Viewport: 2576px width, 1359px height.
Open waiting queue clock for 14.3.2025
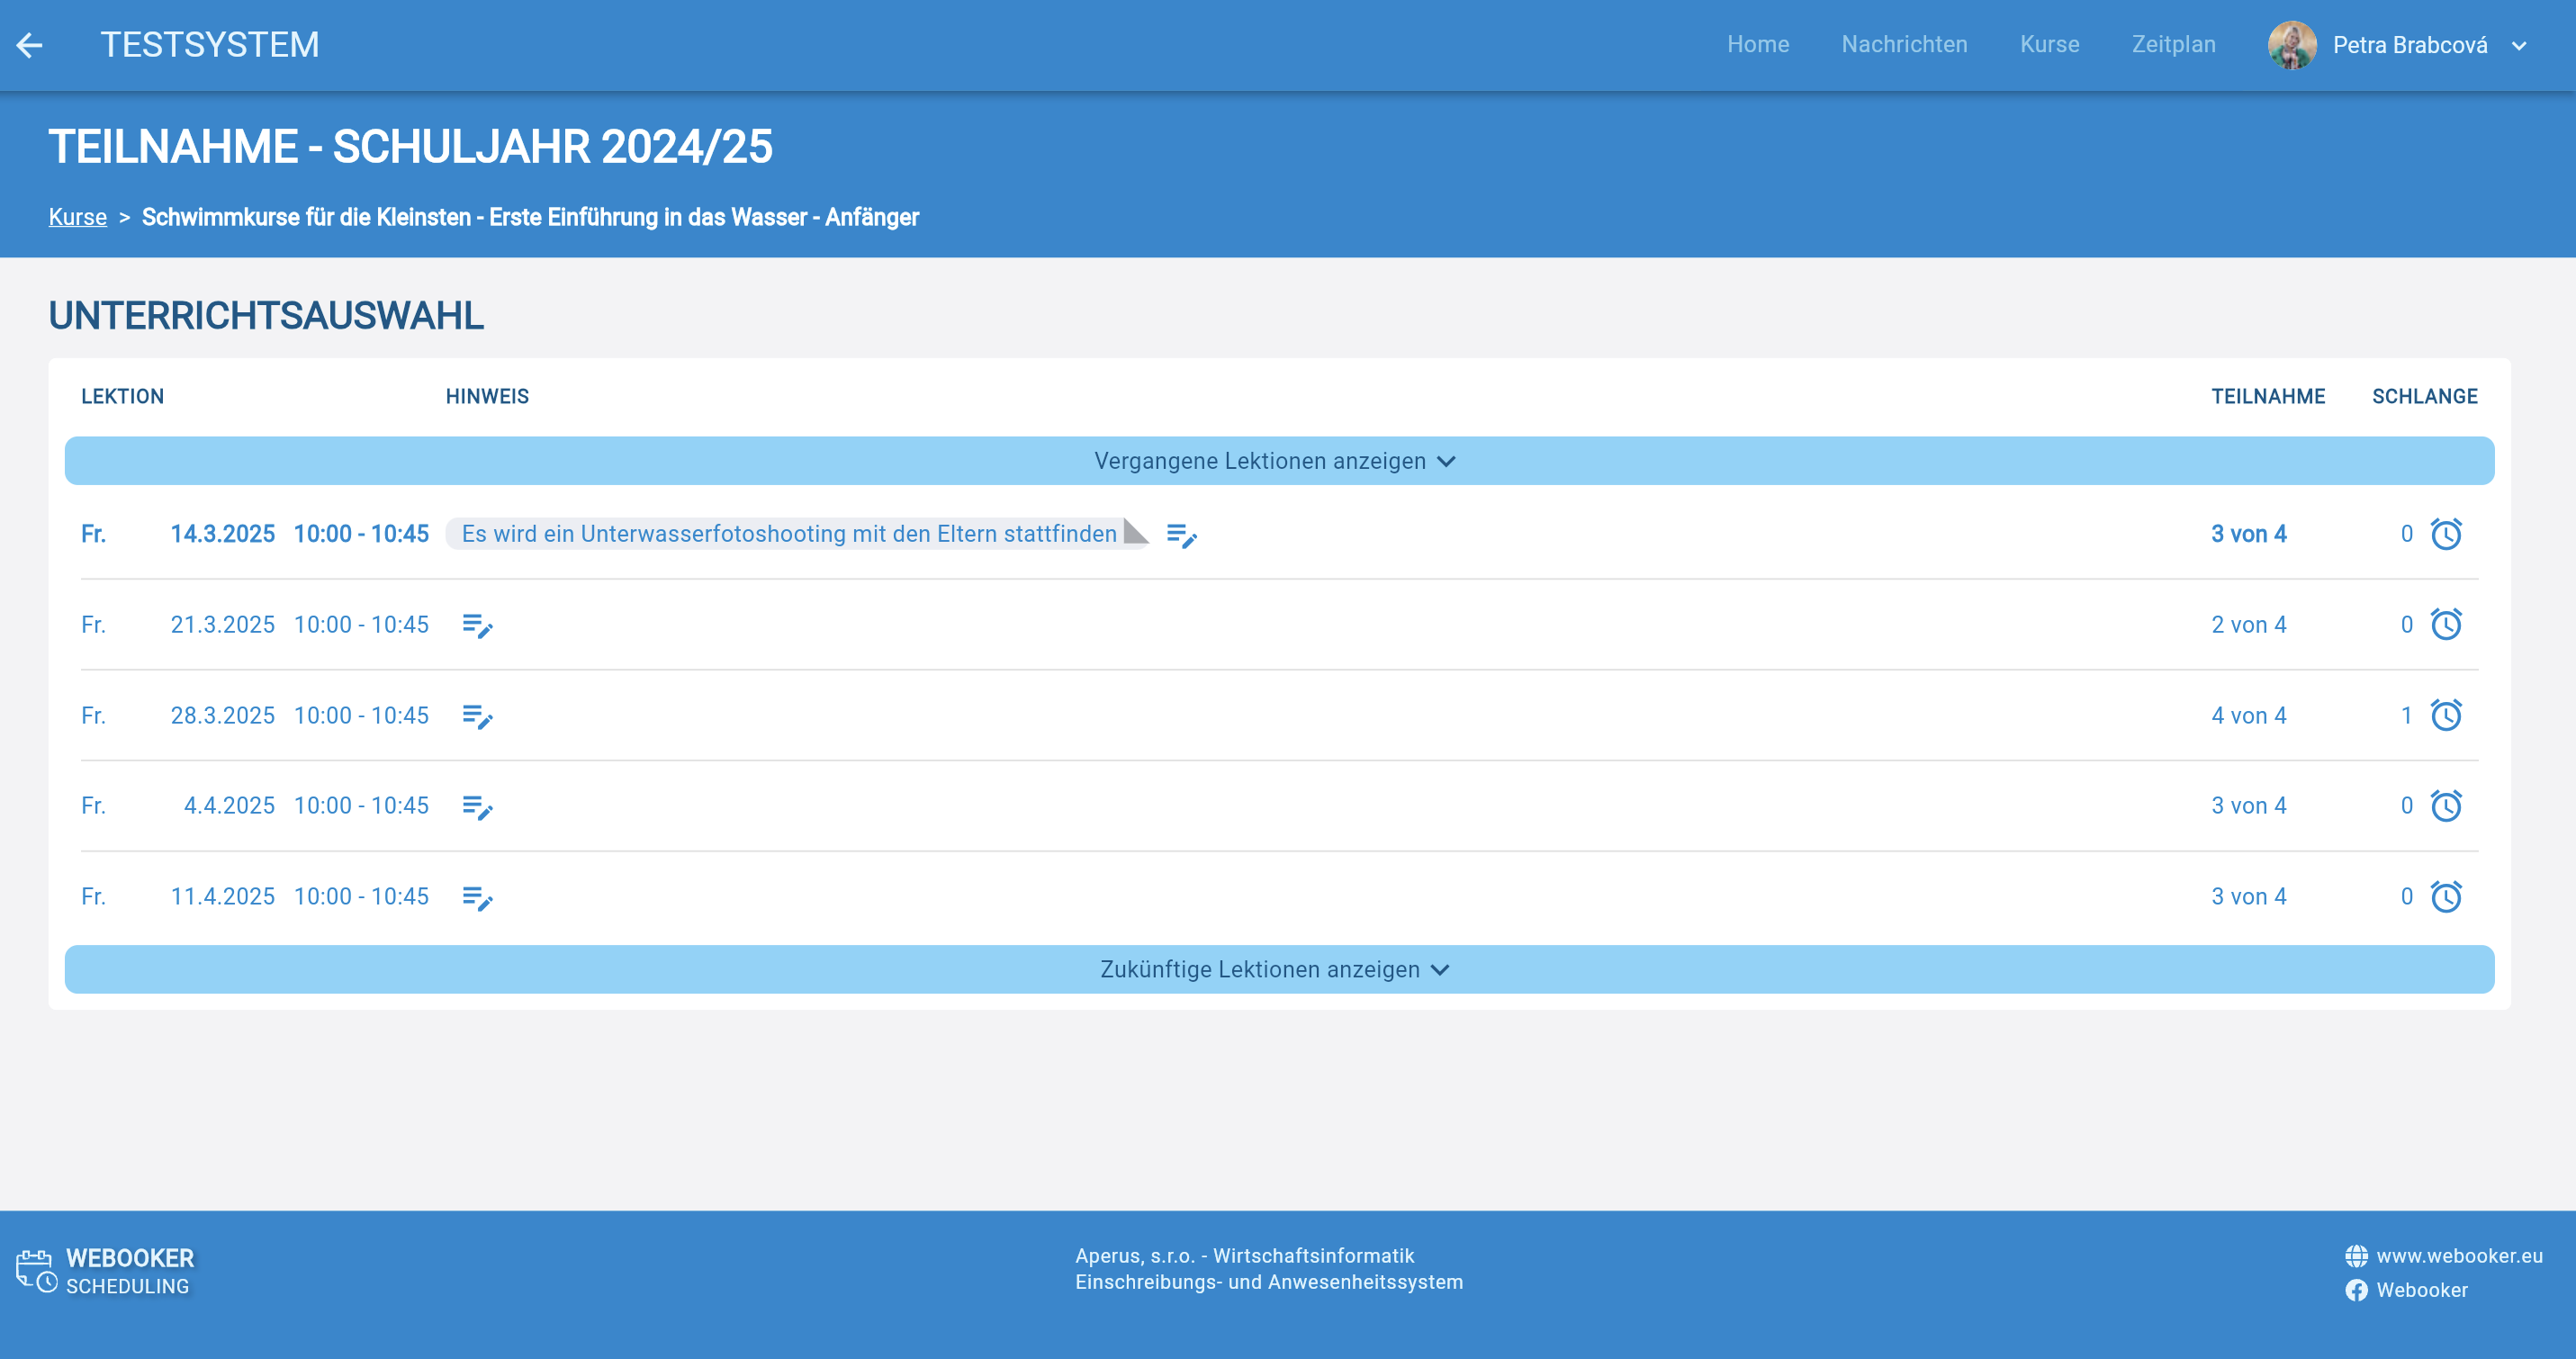pyautogui.click(x=2445, y=534)
